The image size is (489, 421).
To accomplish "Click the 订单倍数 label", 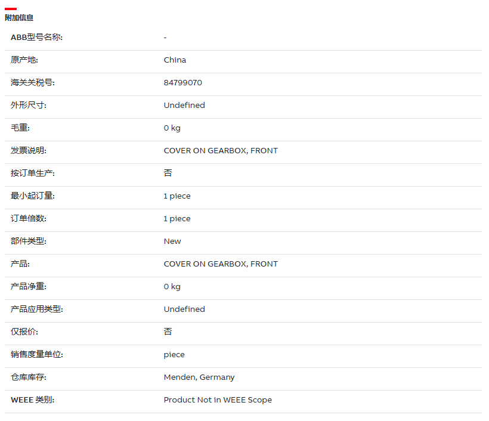I will tap(29, 219).
